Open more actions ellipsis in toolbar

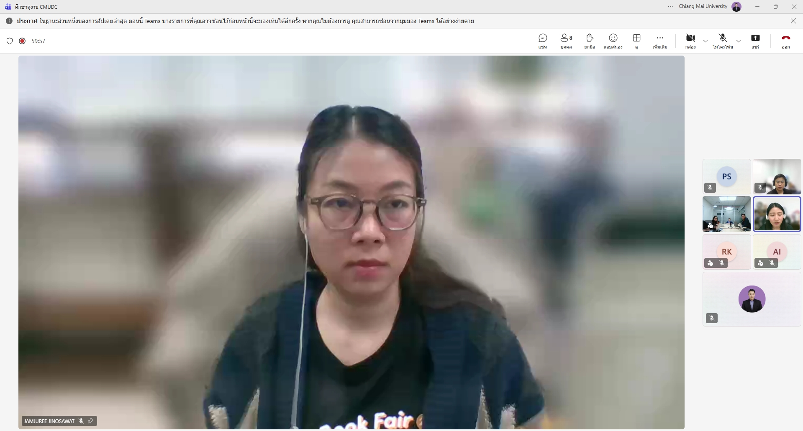660,41
